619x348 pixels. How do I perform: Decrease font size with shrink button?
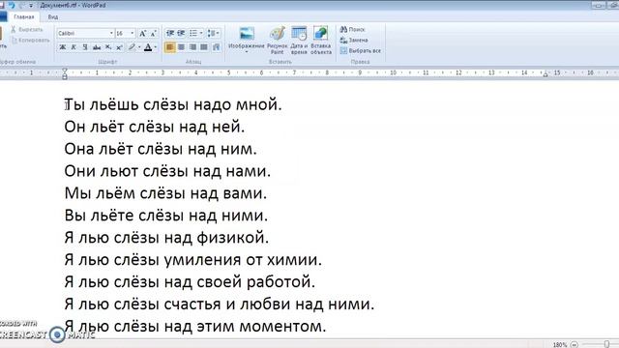pyautogui.click(x=154, y=34)
